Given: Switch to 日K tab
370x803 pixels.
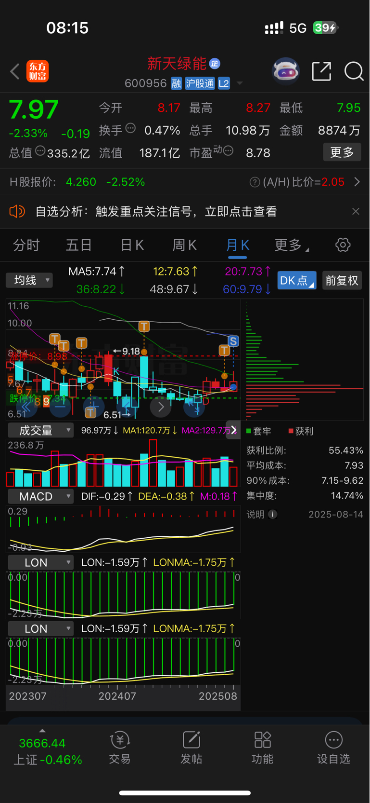Looking at the screenshot, I should click(x=132, y=245).
